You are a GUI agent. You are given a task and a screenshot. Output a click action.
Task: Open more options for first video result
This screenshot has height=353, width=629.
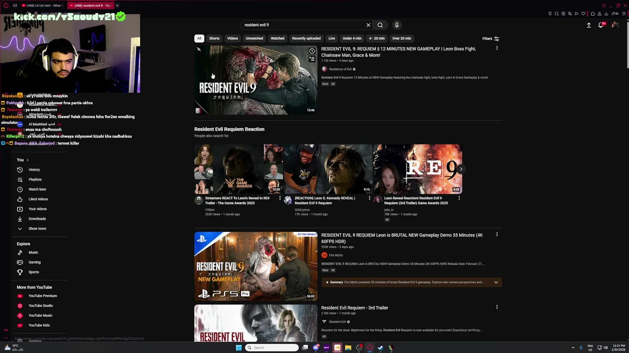coord(497,49)
